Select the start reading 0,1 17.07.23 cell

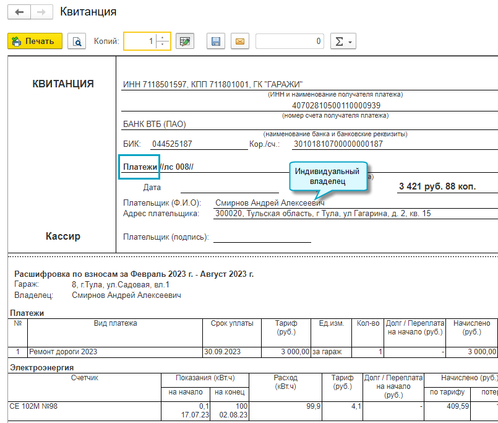click(x=186, y=411)
